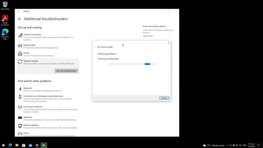This screenshot has width=263, height=148.
Task: Click the Settings window back arrow
Action: coord(18,11)
